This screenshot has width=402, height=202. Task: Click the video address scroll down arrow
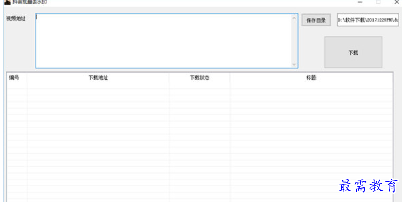click(x=294, y=64)
